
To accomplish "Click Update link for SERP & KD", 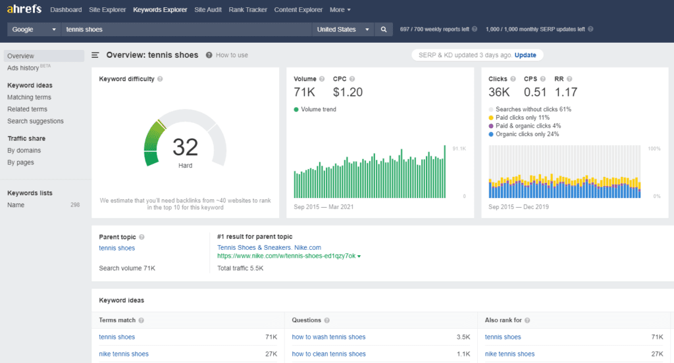I will pyautogui.click(x=525, y=55).
